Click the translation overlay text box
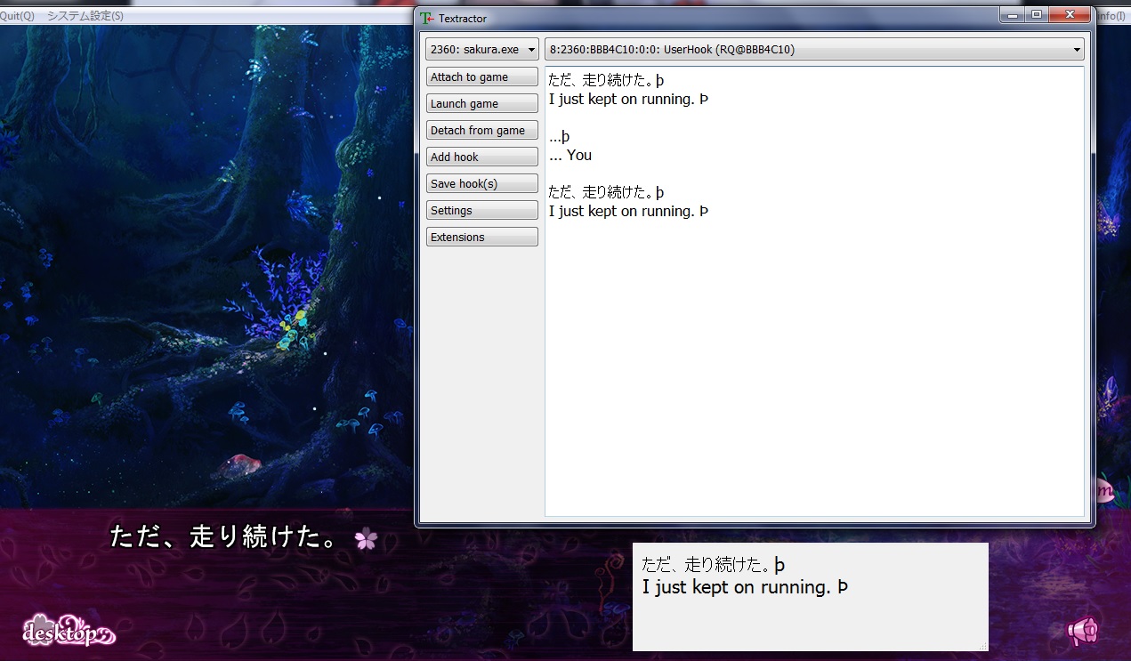Screen dimensions: 1131x661 (810, 596)
